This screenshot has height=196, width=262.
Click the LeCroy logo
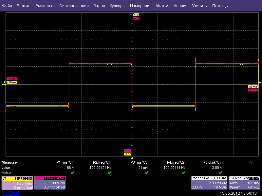(11, 193)
